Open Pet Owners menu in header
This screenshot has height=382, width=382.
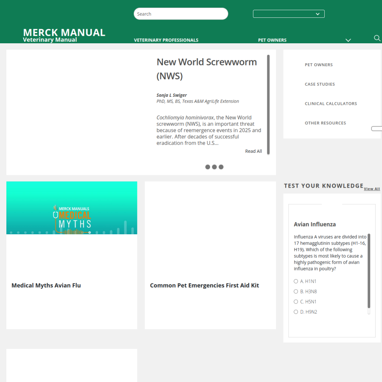(272, 40)
